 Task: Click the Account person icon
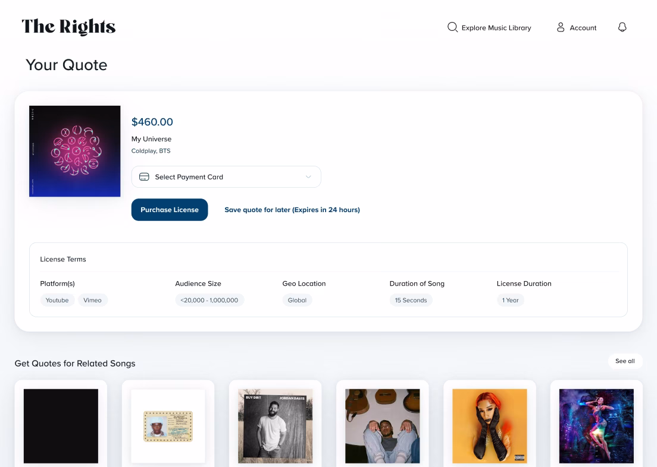[x=561, y=27]
